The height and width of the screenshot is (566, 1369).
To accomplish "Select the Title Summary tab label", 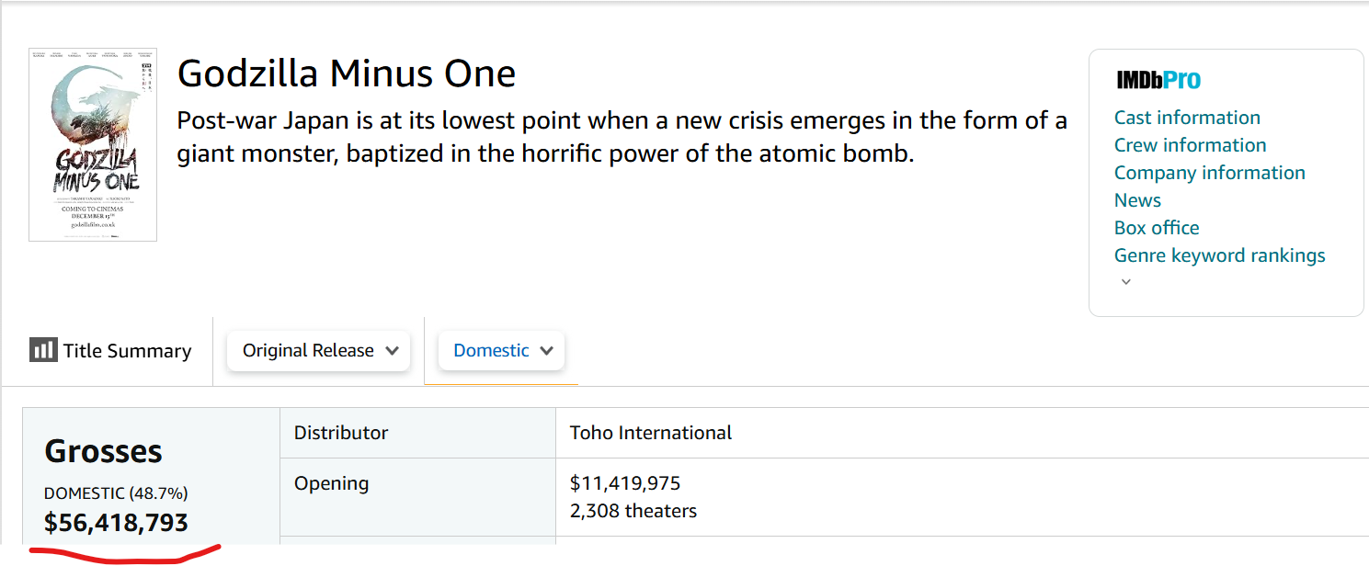I will [127, 351].
